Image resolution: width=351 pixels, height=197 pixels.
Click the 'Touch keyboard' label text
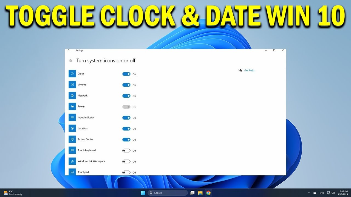click(x=87, y=150)
